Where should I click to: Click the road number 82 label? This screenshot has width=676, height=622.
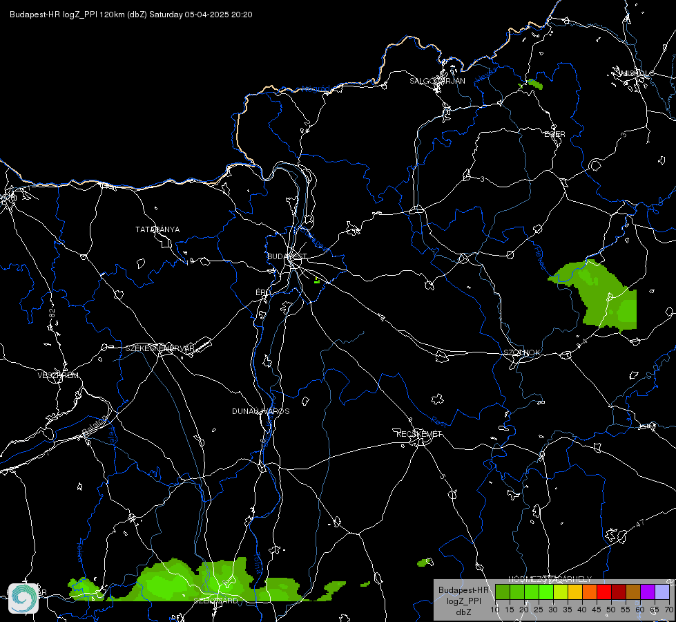tap(52, 314)
